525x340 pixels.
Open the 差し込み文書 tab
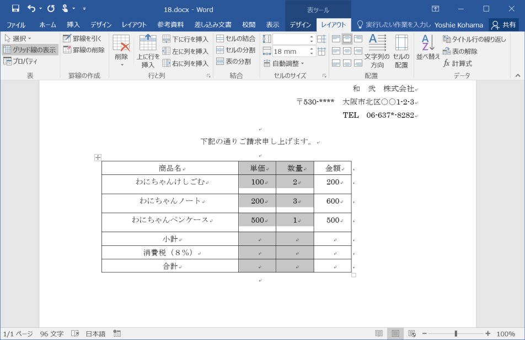coord(213,25)
